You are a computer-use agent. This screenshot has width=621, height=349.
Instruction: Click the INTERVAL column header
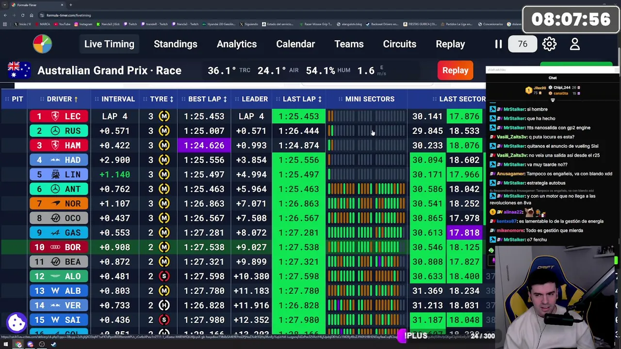pyautogui.click(x=118, y=99)
